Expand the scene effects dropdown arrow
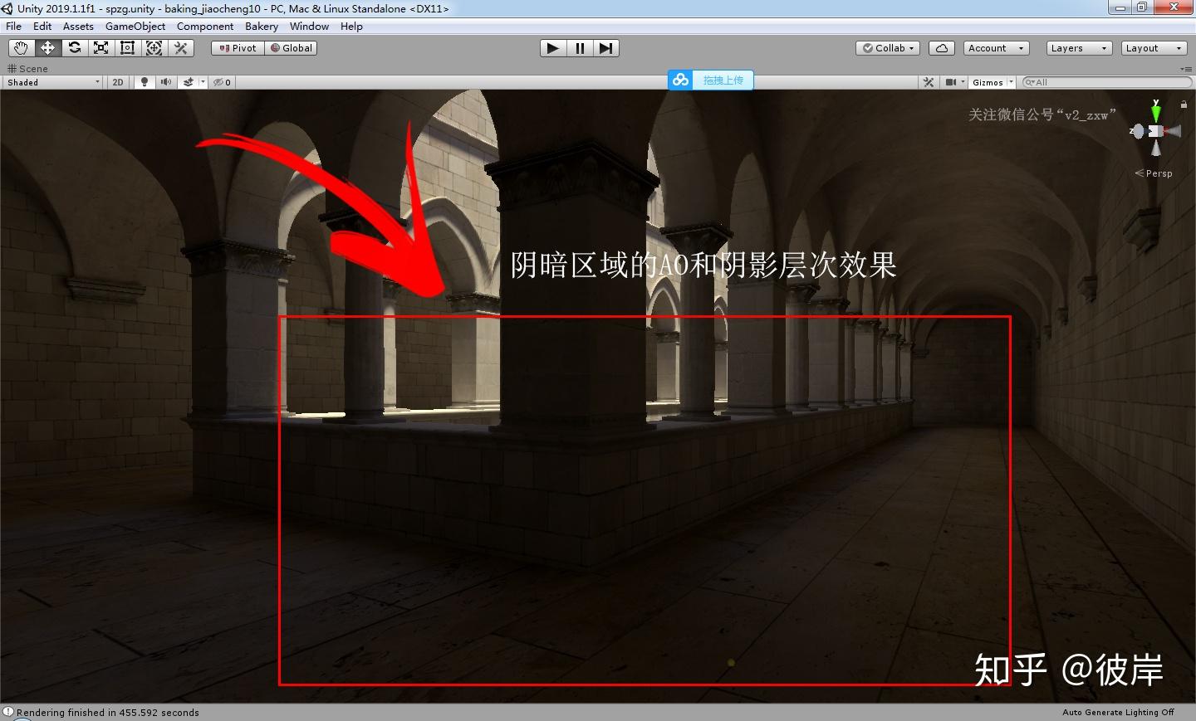Screen dimensions: 1196x721 tap(203, 82)
